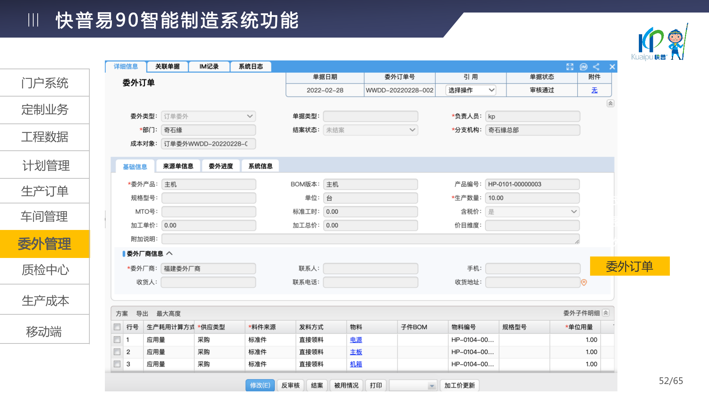Expand the 结案状态 dropdown

(412, 130)
